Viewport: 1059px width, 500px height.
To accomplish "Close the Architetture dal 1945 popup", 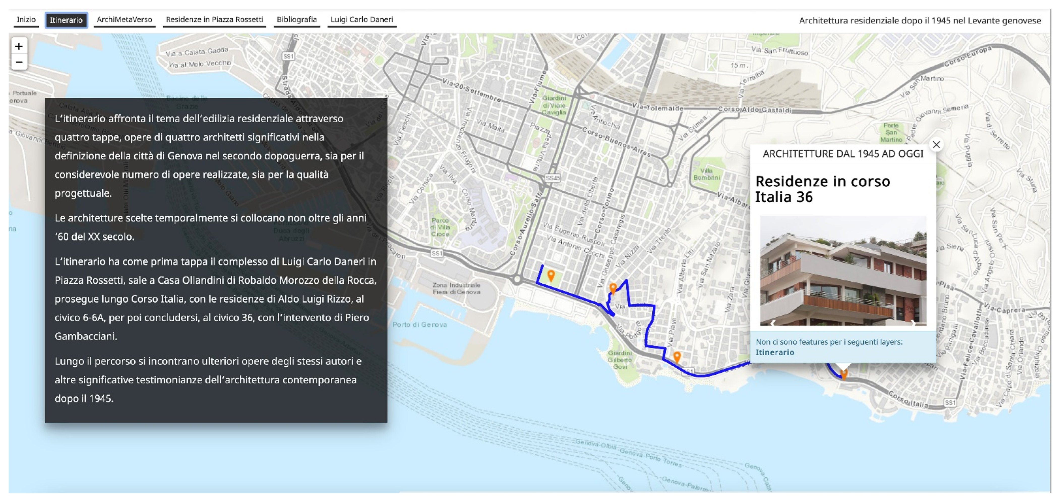I will click(936, 145).
